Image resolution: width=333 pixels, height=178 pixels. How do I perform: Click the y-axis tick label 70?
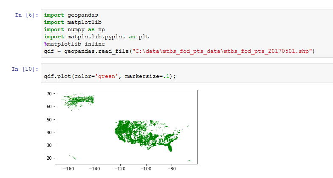(49, 94)
